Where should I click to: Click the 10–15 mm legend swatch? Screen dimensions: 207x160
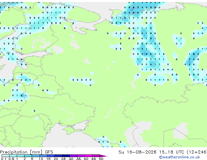(x=43, y=156)
